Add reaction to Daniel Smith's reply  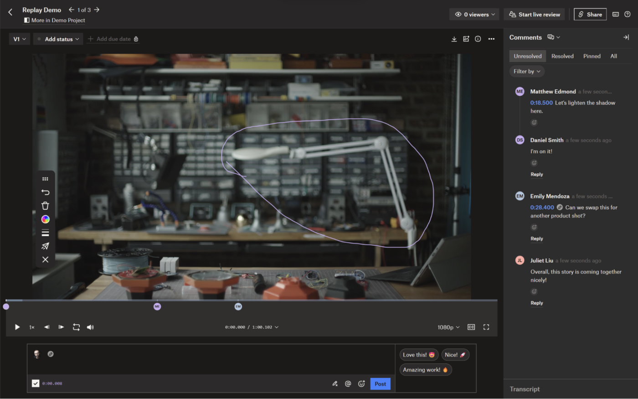click(x=534, y=163)
